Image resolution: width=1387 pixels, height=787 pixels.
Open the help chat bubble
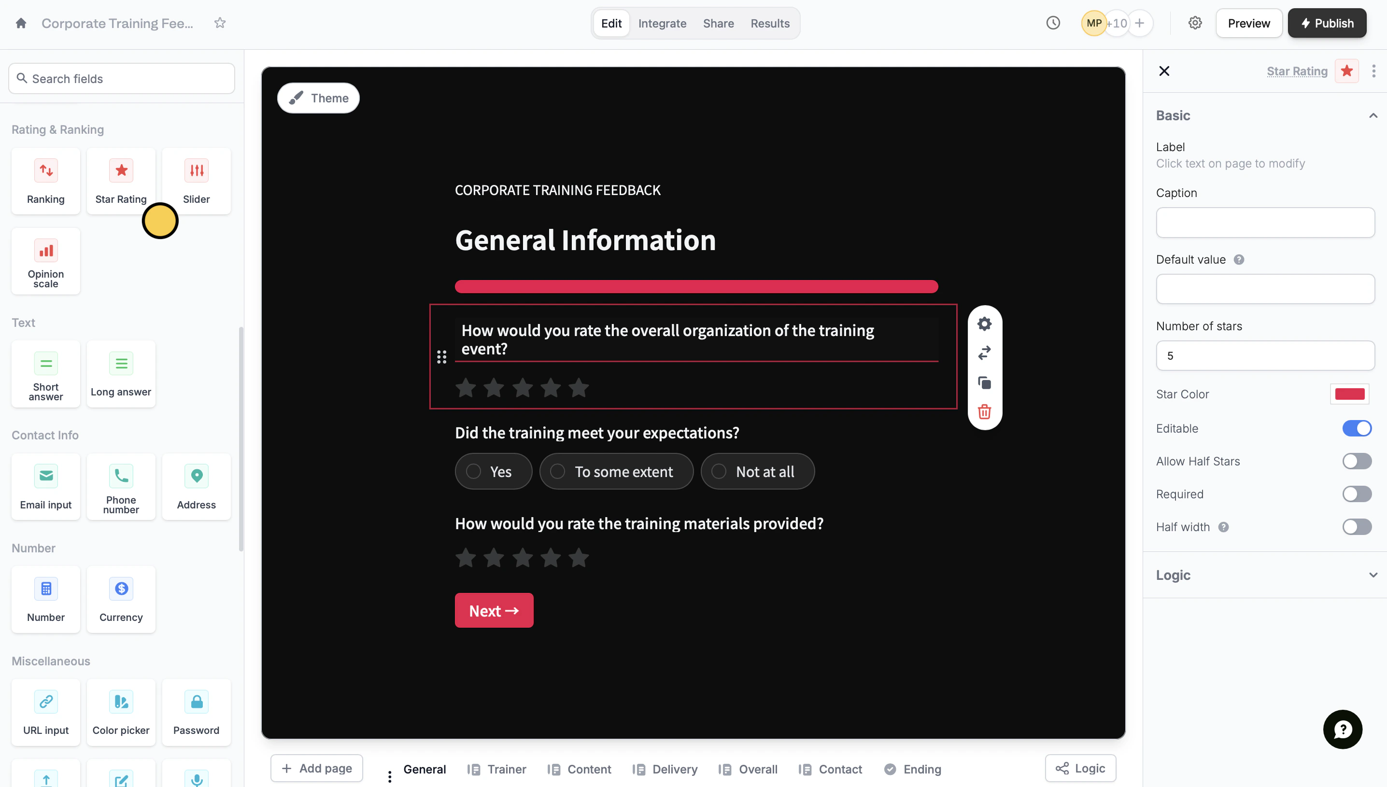point(1342,729)
